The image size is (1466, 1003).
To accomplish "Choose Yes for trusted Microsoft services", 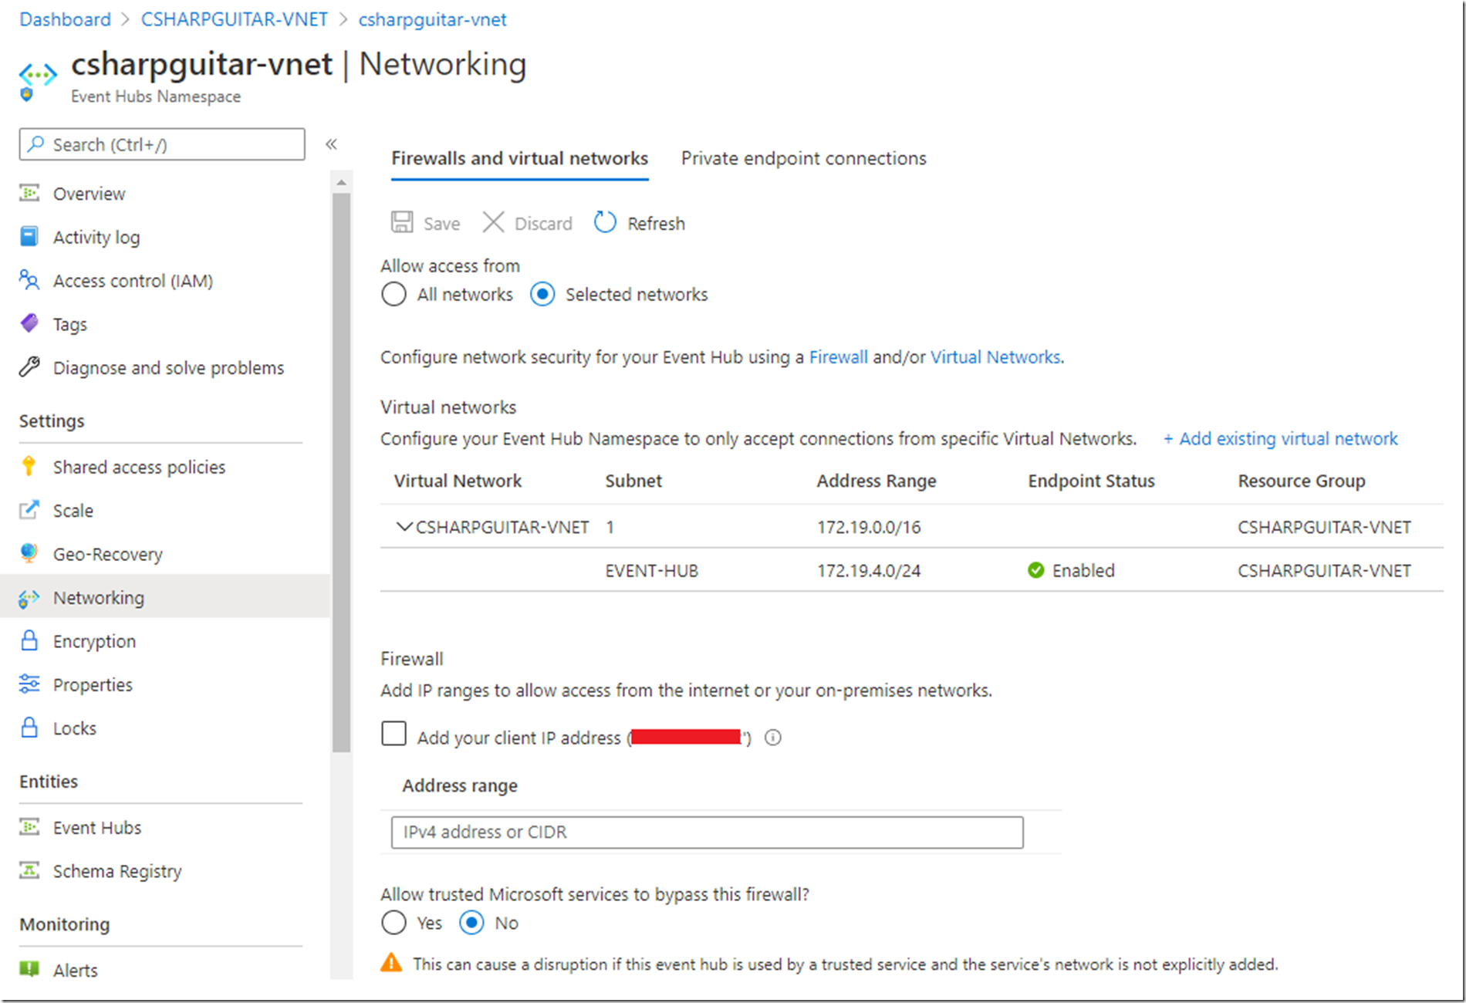I will [394, 923].
